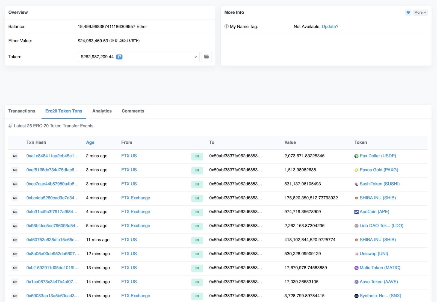Open FTX Exchange sender in the Synthetix row

(x=136, y=296)
